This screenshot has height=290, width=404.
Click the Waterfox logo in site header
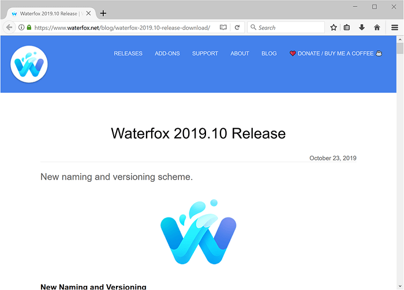pos(29,64)
